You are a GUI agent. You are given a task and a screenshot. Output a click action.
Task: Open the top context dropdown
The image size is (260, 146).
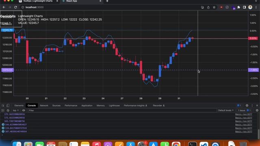(x=16, y=110)
